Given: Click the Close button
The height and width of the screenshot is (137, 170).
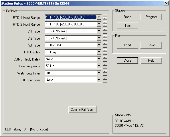Looking at the screenshot, I should pyautogui.click(x=127, y=61).
